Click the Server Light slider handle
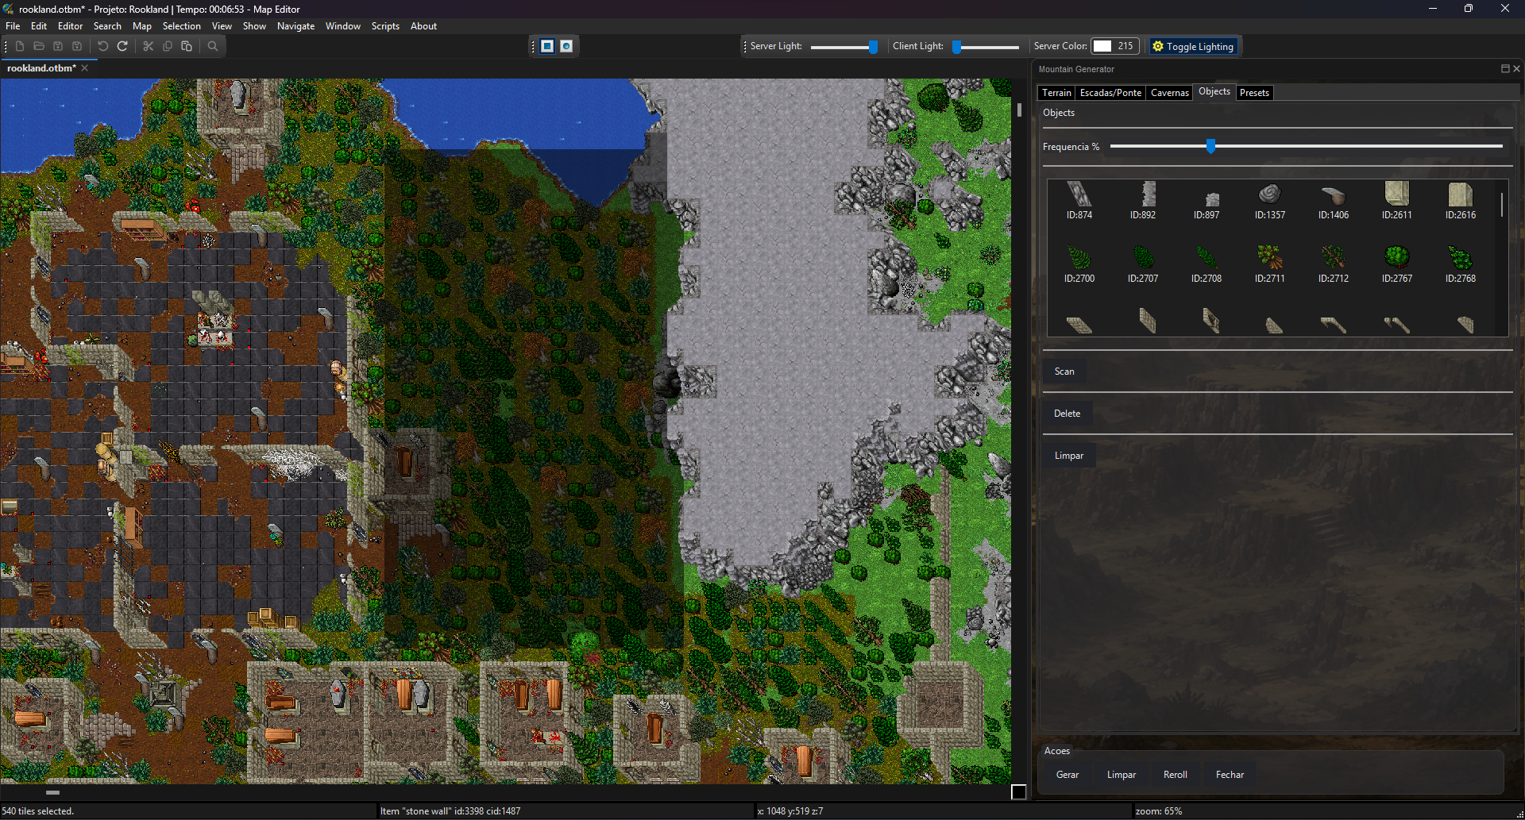 [x=873, y=47]
